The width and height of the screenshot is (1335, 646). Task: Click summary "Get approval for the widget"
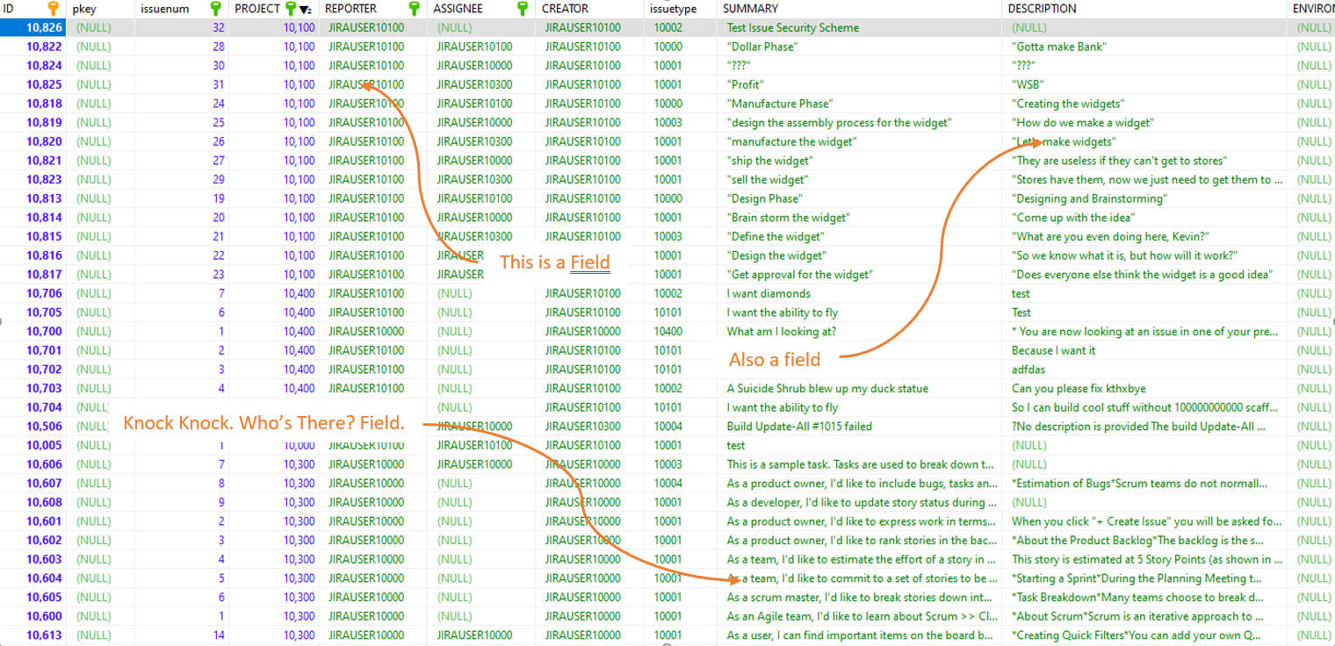(x=800, y=275)
